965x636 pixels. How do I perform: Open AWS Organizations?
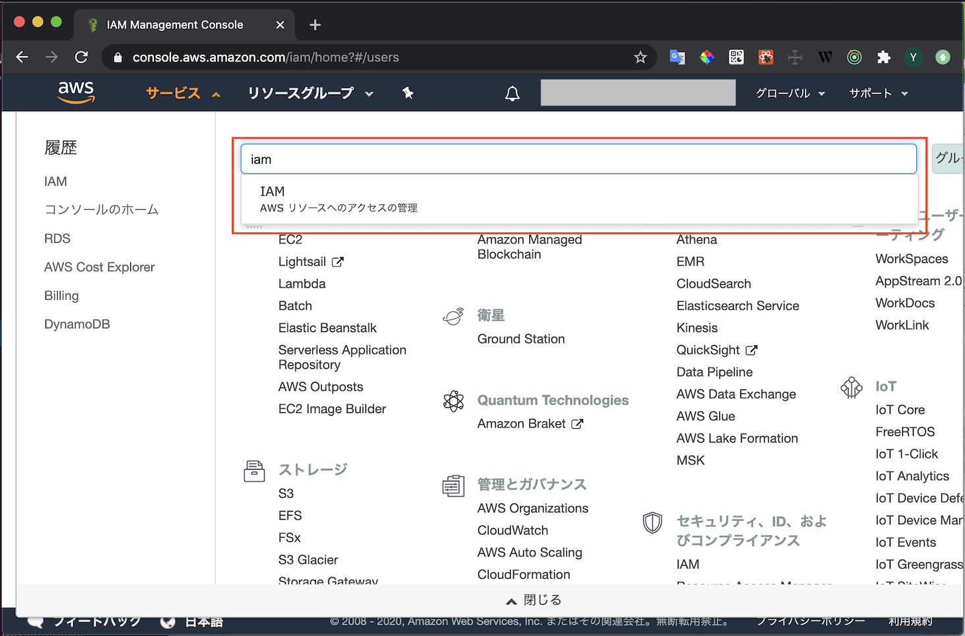(x=533, y=508)
